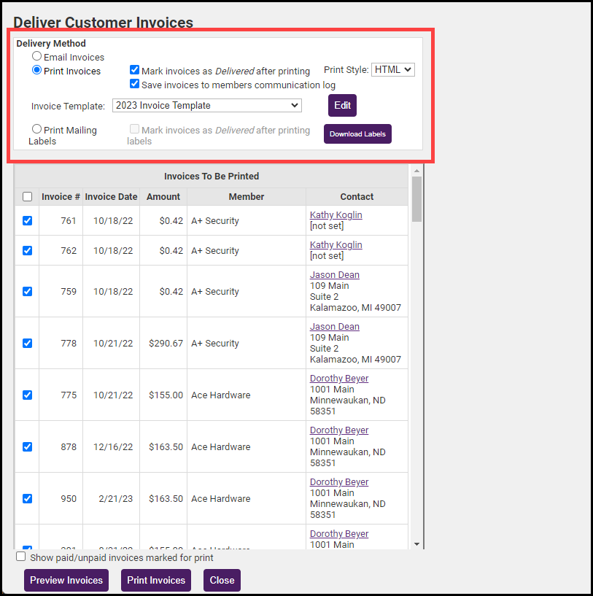Uncheck Mark invoices as Delivered after printing
Image resolution: width=593 pixels, height=596 pixels.
click(x=135, y=70)
